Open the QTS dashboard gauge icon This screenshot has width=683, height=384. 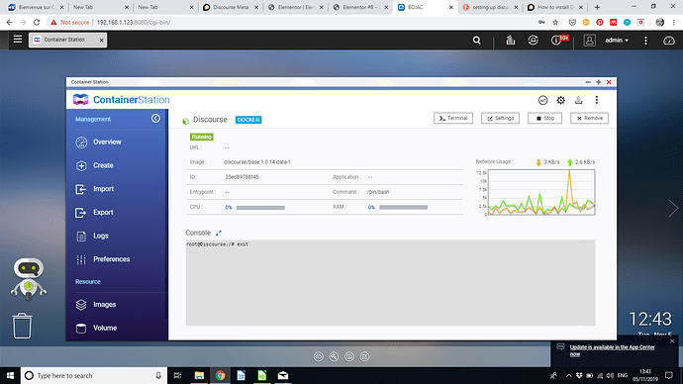[x=668, y=41]
